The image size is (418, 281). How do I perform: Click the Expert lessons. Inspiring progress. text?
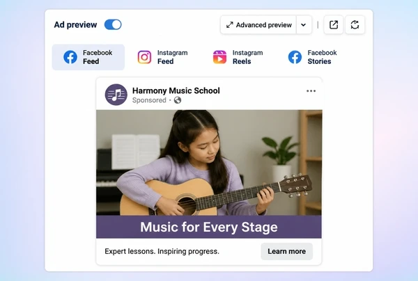coord(162,251)
